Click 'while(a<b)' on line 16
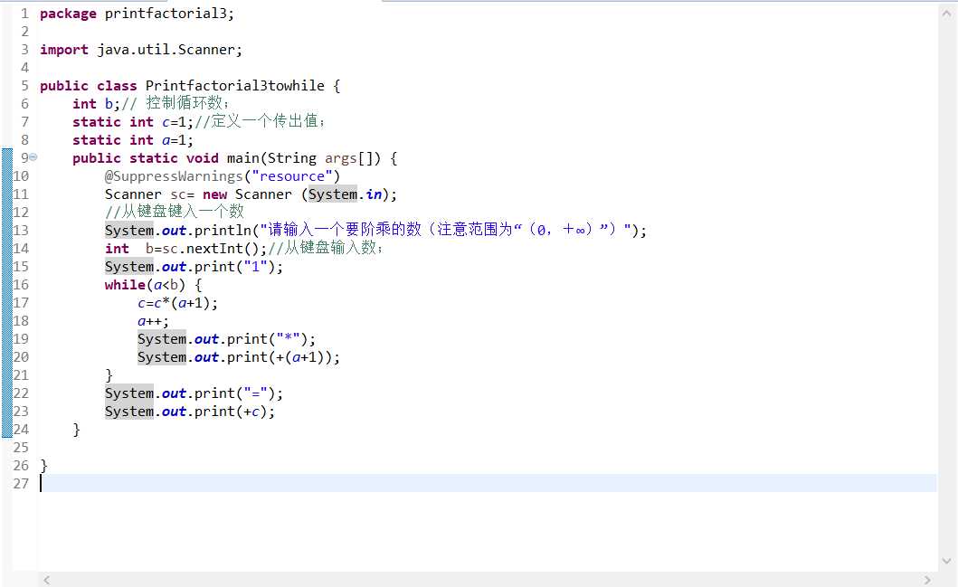 145,285
